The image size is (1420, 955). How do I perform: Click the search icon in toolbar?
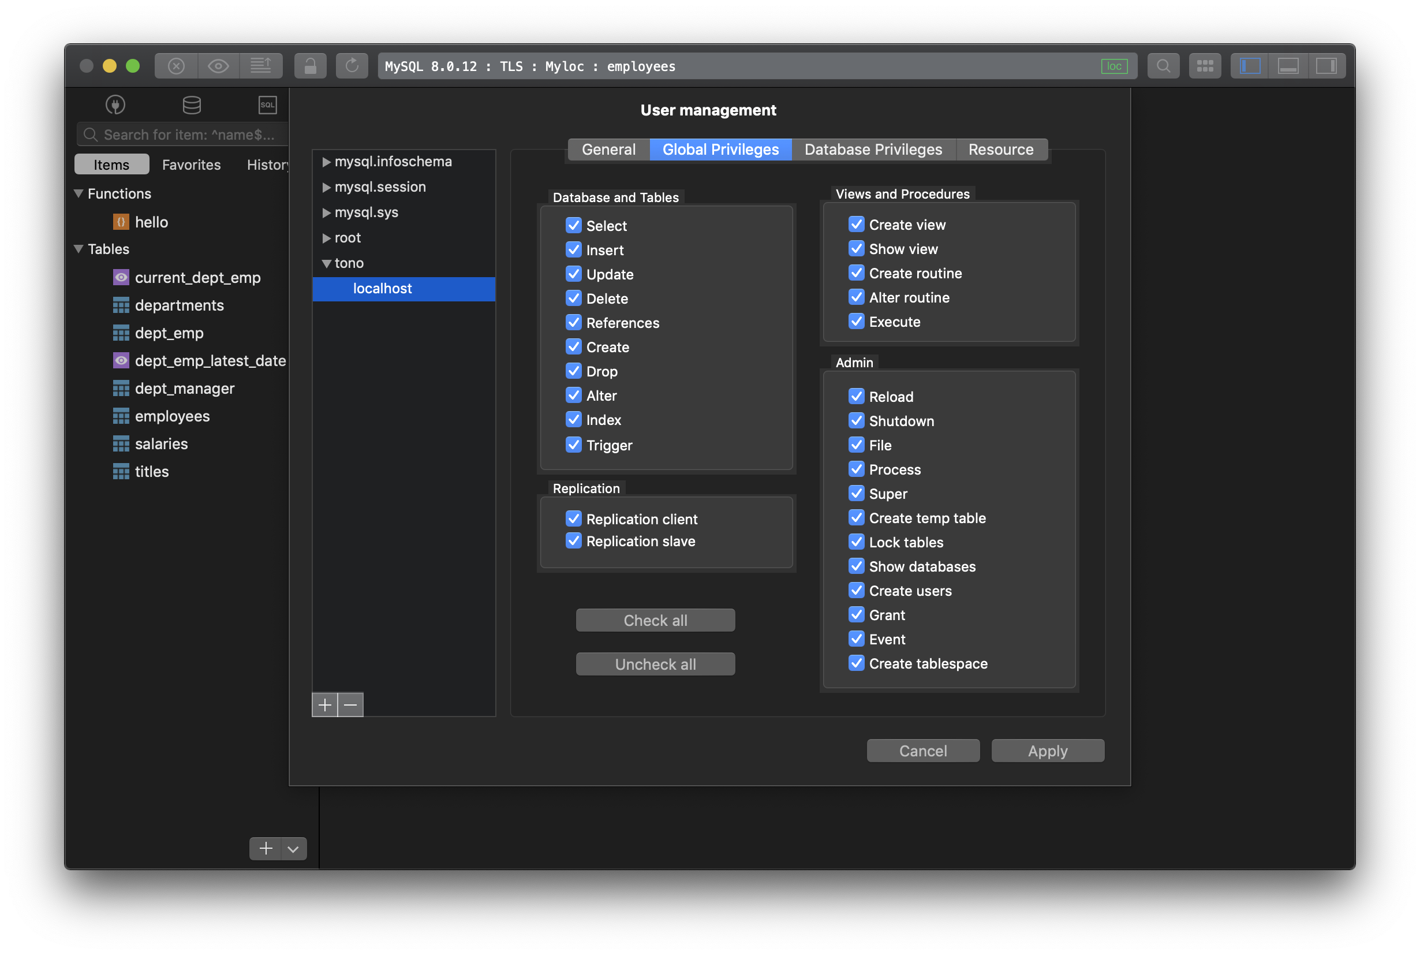tap(1164, 65)
